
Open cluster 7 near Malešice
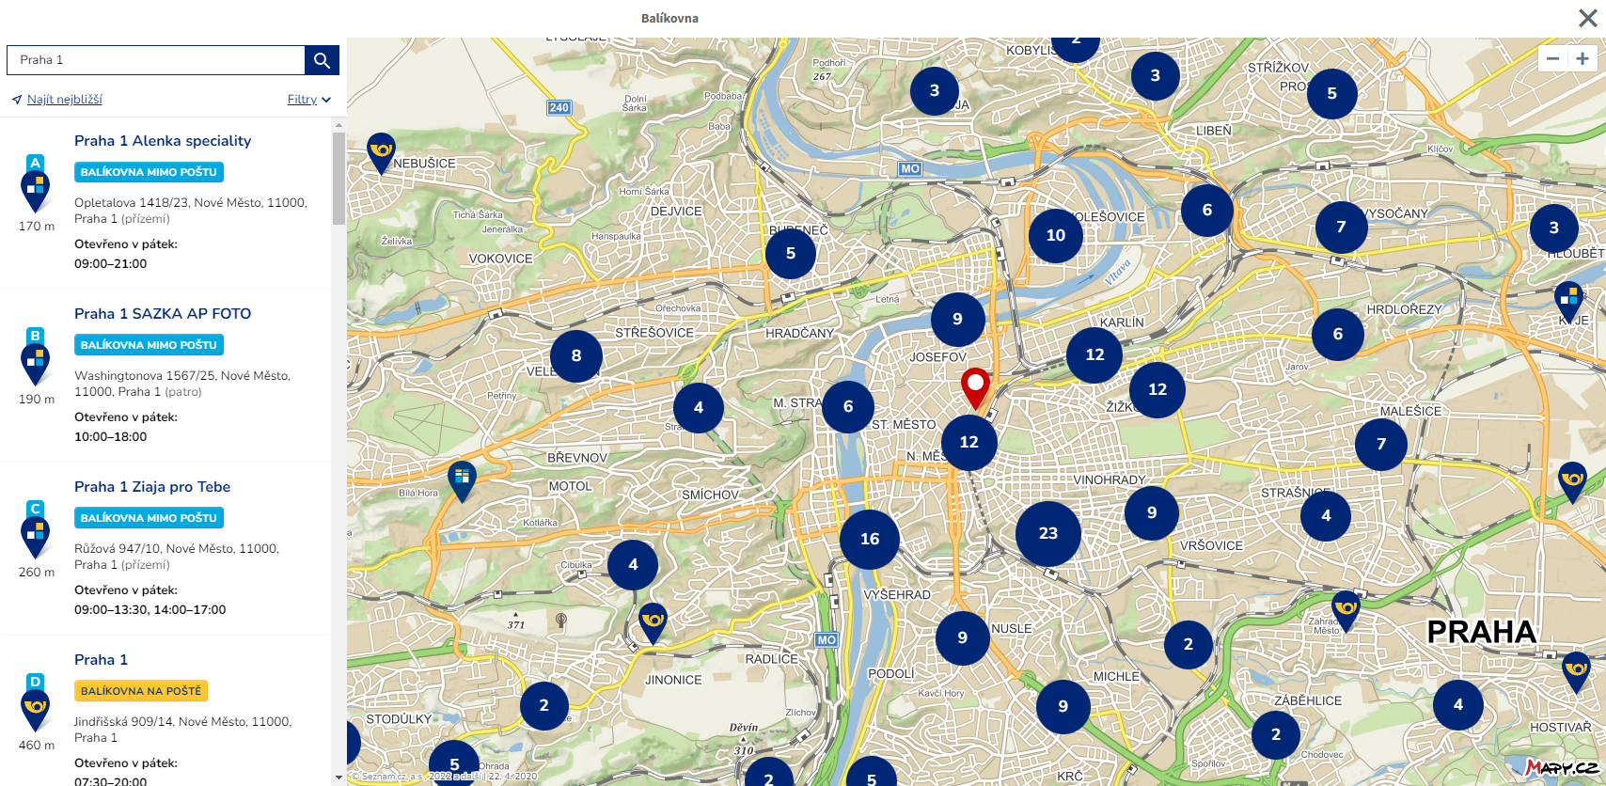click(x=1381, y=444)
